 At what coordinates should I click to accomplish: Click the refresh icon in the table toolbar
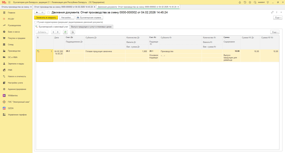coord(65,32)
